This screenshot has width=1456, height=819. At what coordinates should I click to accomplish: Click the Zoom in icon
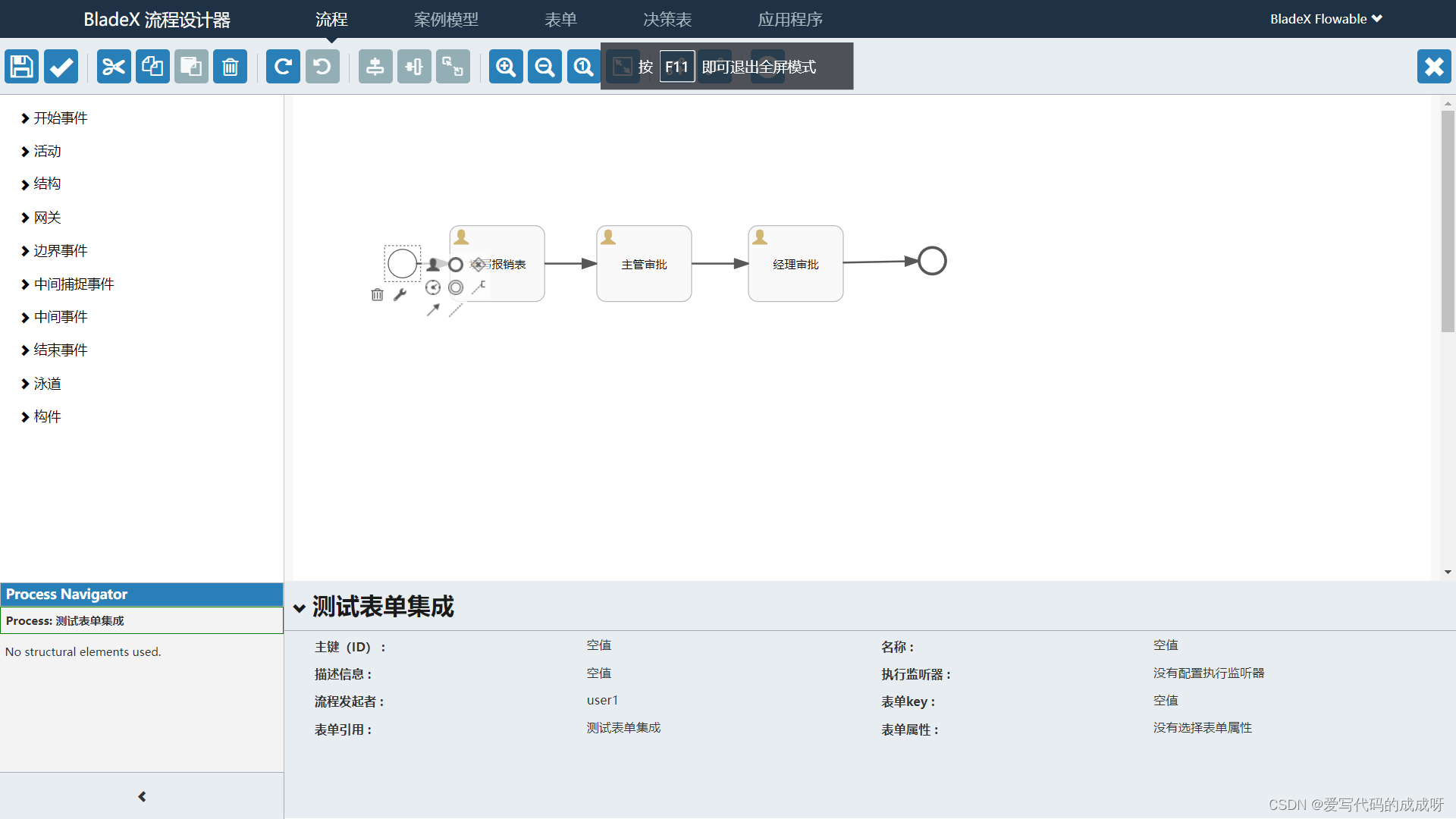pyautogui.click(x=506, y=66)
